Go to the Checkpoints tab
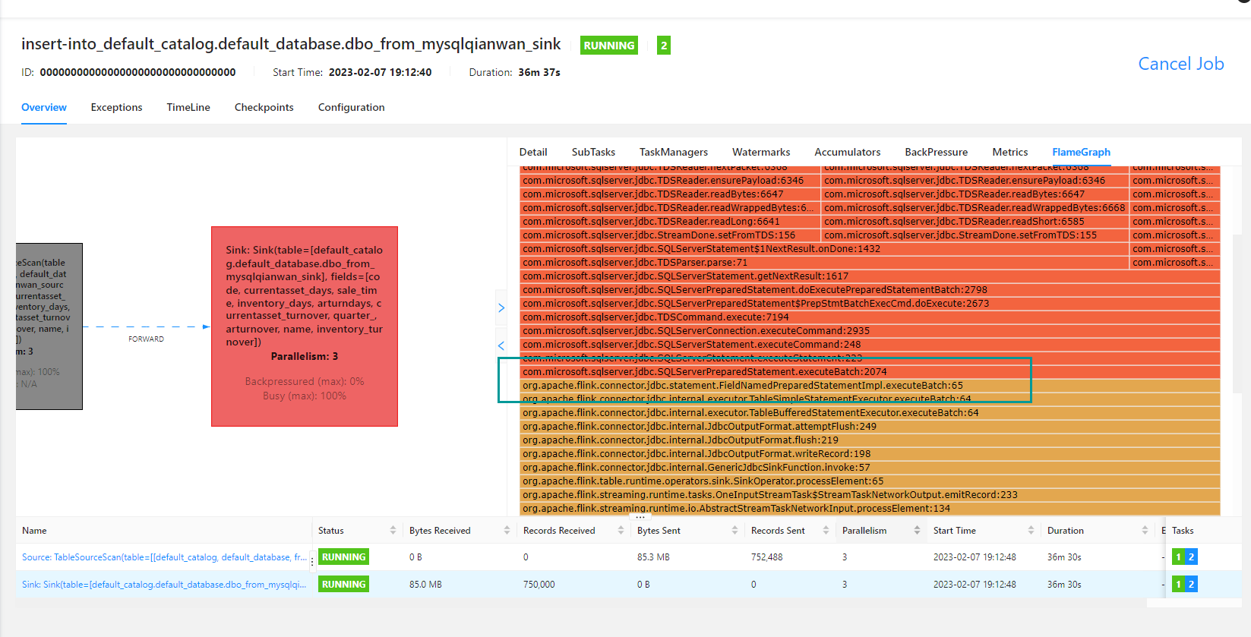This screenshot has width=1251, height=637. [x=264, y=107]
